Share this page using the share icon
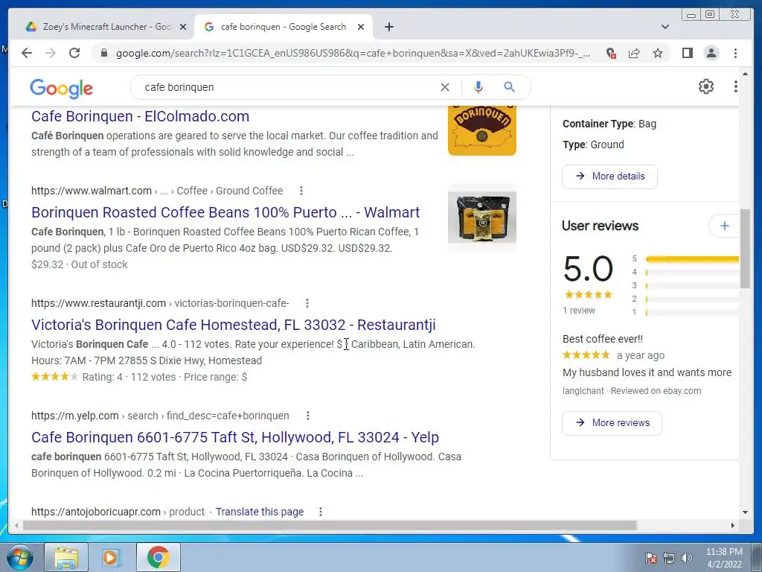The width and height of the screenshot is (762, 572). 634,53
